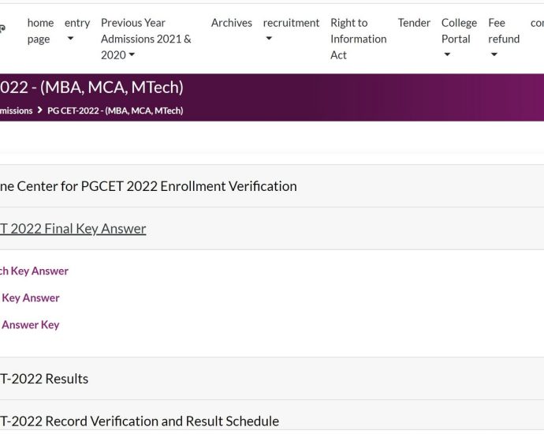Image resolution: width=544 pixels, height=434 pixels.
Task: Select Right to Information Act
Action: tap(359, 39)
